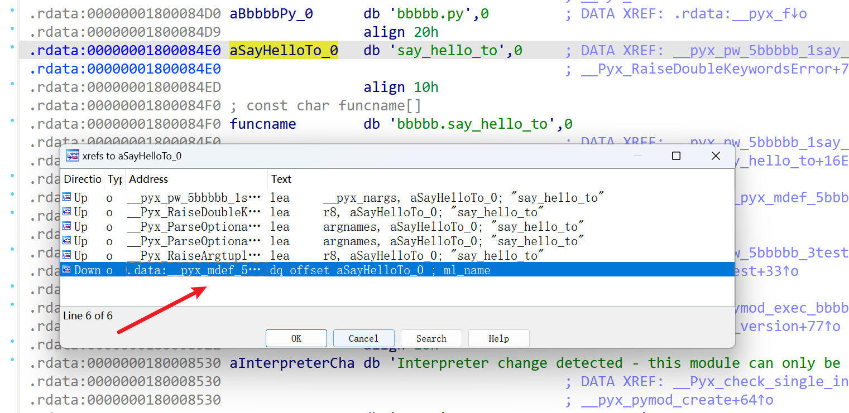The image size is (849, 413).
Task: Click the highlighted aSayHelloTo_0 label in disassembly
Action: click(x=284, y=51)
